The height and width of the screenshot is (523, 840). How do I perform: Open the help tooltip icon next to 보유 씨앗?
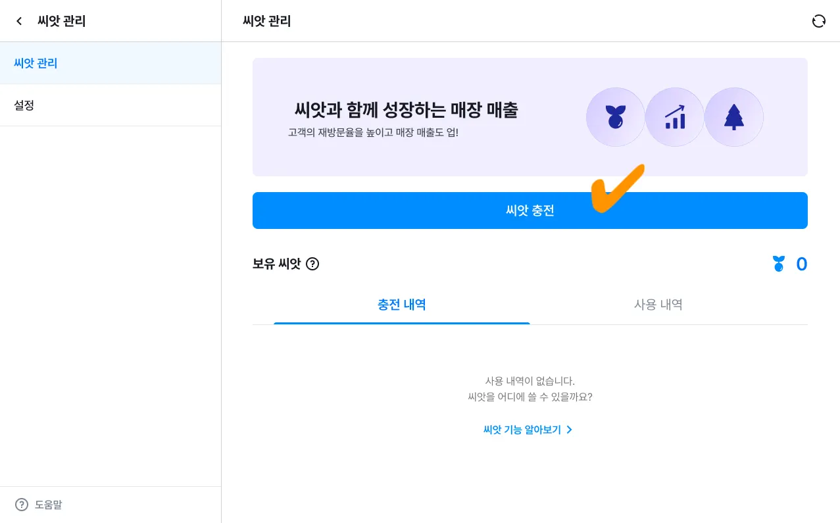tap(312, 264)
